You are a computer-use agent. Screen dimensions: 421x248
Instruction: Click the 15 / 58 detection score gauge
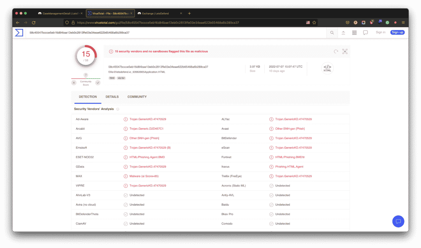click(86, 56)
